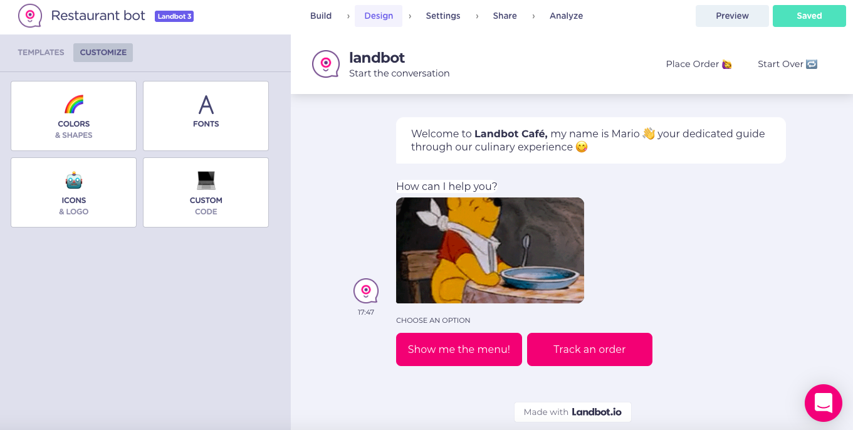Navigate to the Settings step
853x430 pixels.
pyautogui.click(x=443, y=16)
